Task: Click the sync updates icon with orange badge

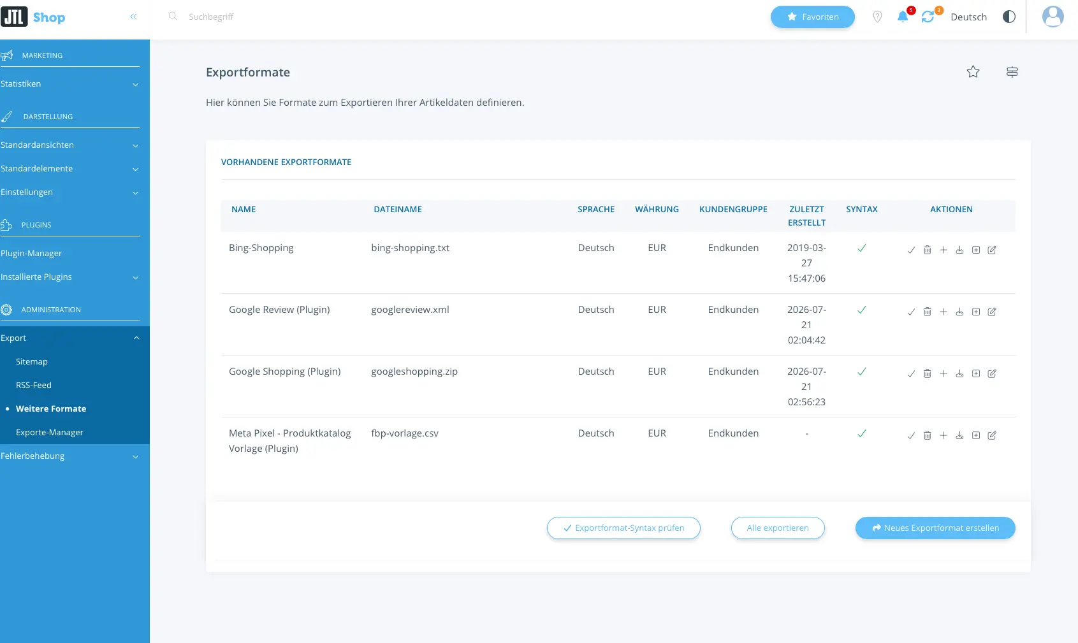Action: [928, 17]
